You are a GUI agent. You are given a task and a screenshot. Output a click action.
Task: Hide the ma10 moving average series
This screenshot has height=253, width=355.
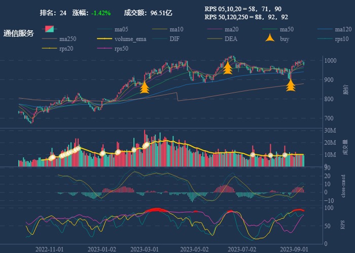point(176,29)
